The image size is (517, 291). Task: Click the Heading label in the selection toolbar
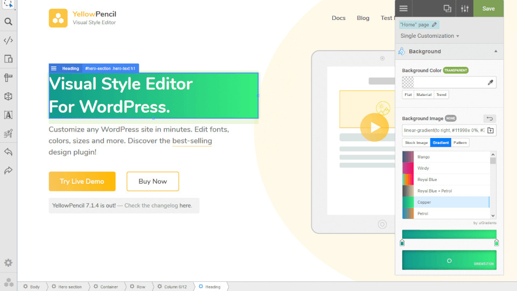pyautogui.click(x=71, y=68)
